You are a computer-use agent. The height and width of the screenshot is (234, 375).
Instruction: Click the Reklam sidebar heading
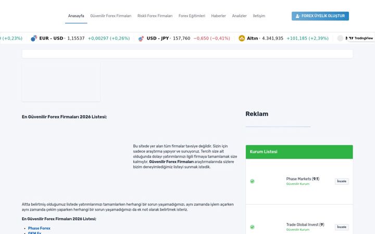(x=257, y=114)
